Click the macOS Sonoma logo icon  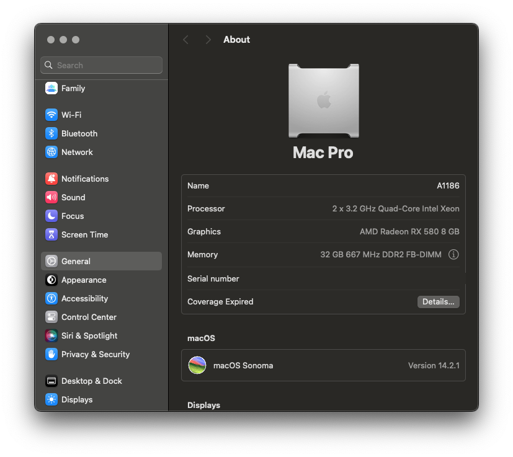[x=197, y=365]
